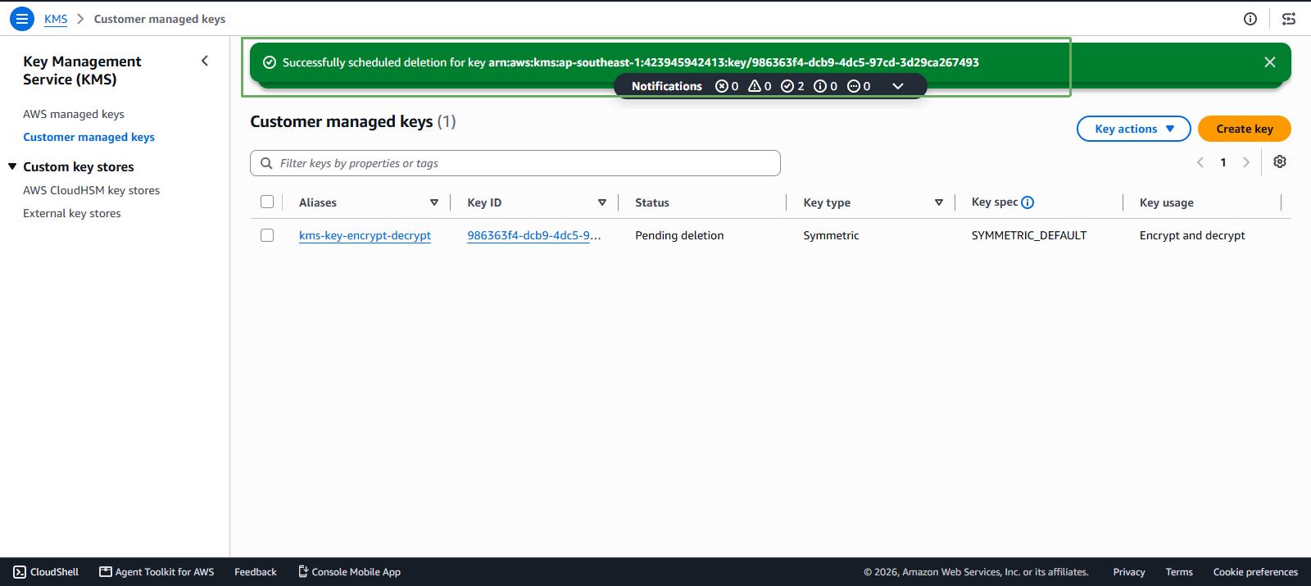Go to External key stores
1311x586 pixels.
(x=72, y=213)
